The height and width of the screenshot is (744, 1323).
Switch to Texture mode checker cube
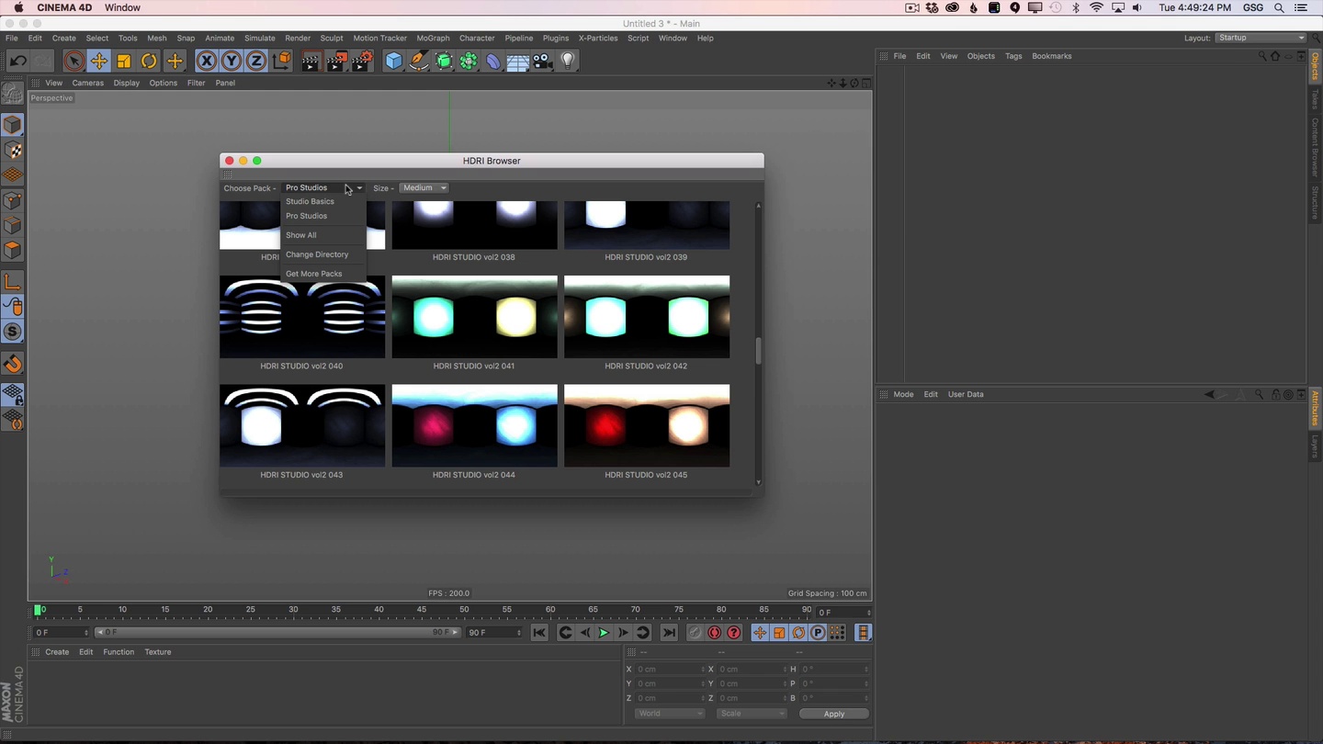tap(13, 150)
